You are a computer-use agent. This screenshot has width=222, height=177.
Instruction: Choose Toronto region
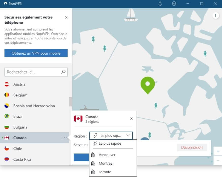(113, 172)
